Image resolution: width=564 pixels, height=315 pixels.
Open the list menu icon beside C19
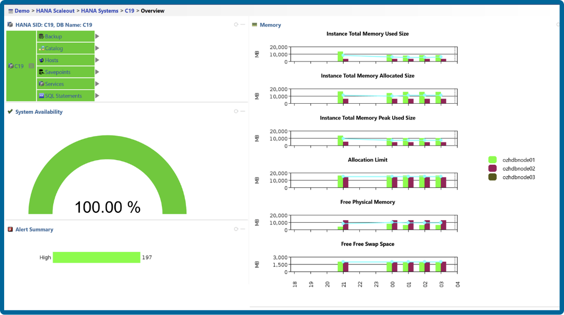coord(31,66)
